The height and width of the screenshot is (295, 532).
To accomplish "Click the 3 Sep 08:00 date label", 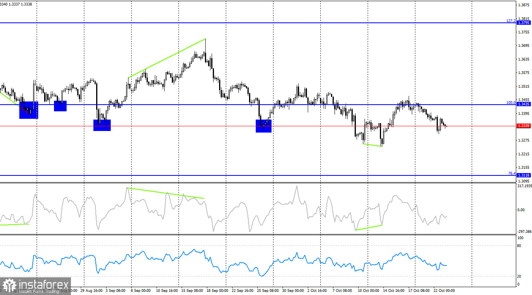I will click(x=115, y=291).
